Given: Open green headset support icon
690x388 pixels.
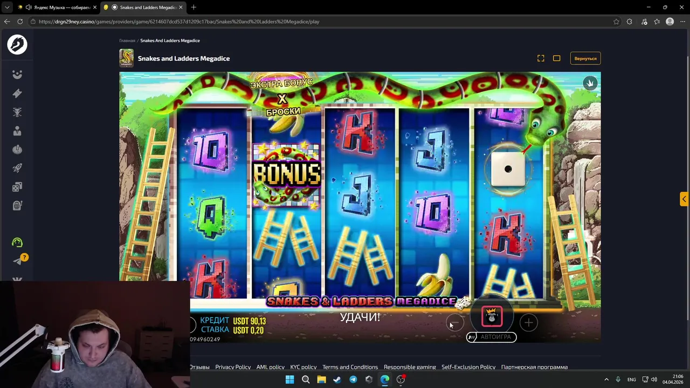Looking at the screenshot, I should (x=17, y=242).
